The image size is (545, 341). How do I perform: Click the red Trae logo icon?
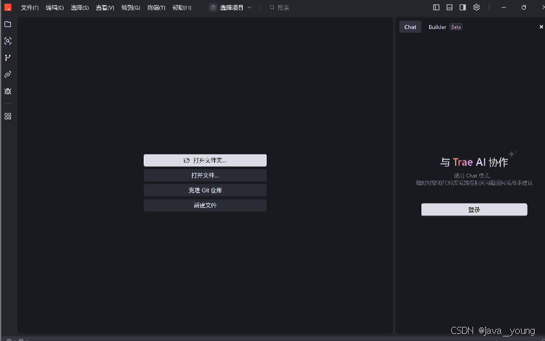8,7
